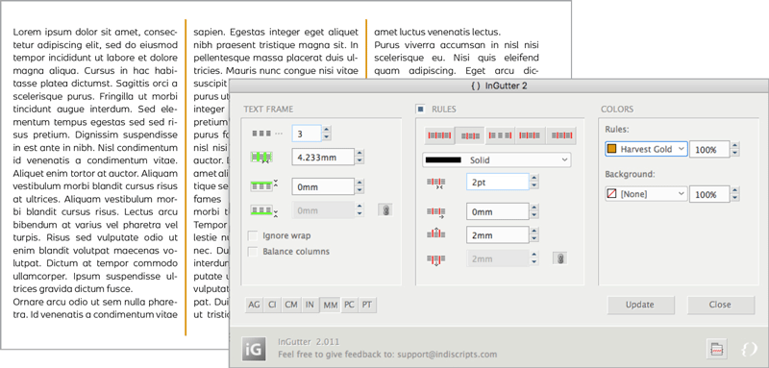Click the Close button
Screen dimensions: 769x368
click(720, 305)
